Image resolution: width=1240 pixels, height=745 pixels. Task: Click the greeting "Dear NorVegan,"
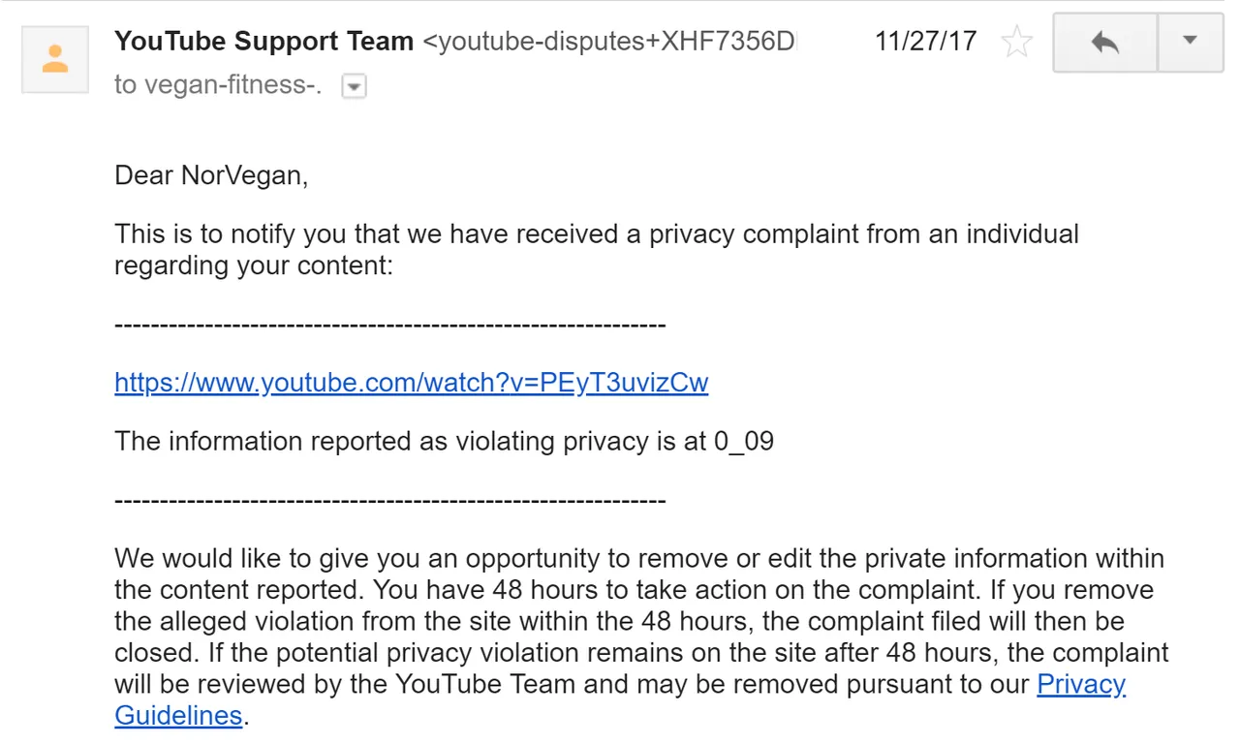211,175
